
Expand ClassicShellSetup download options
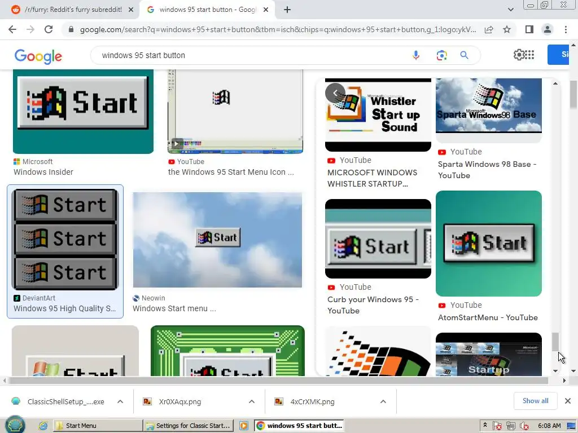pos(120,401)
